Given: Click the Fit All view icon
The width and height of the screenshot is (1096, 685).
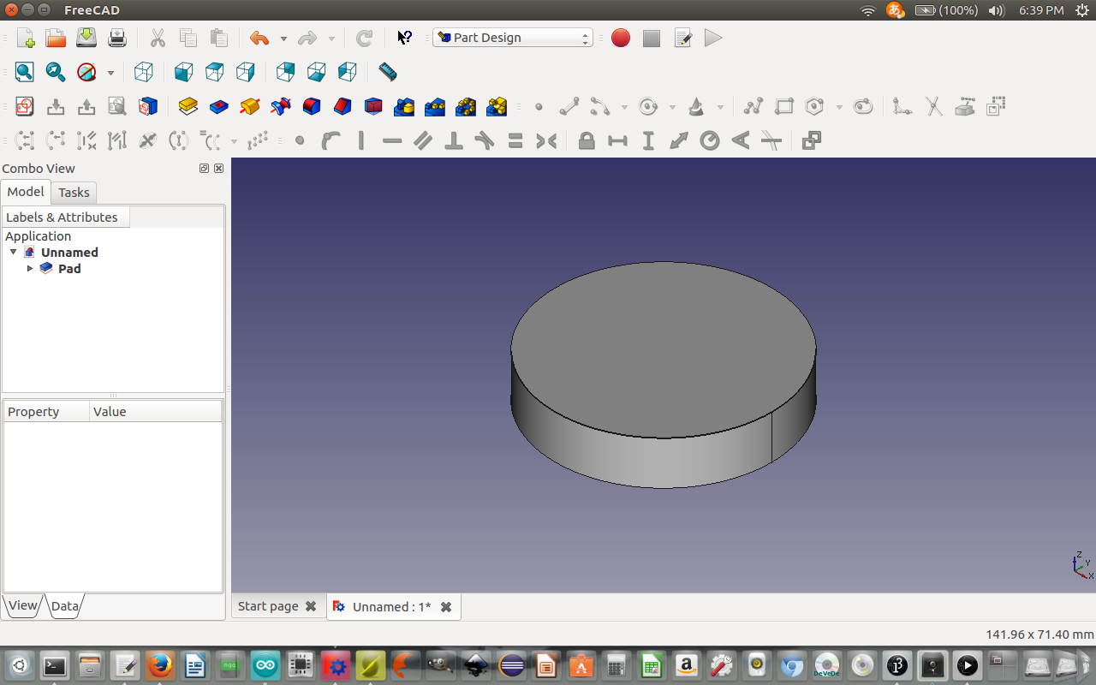Looking at the screenshot, I should coord(24,72).
